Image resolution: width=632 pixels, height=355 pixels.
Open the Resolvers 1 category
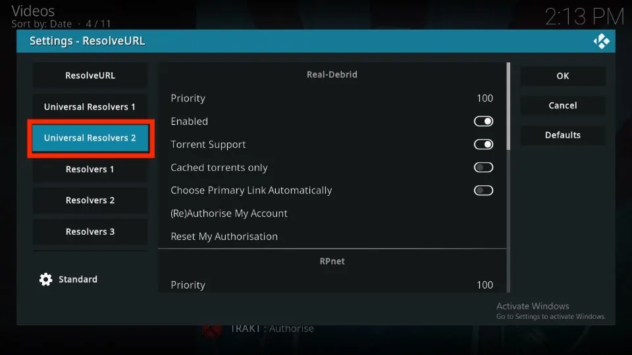click(x=90, y=169)
